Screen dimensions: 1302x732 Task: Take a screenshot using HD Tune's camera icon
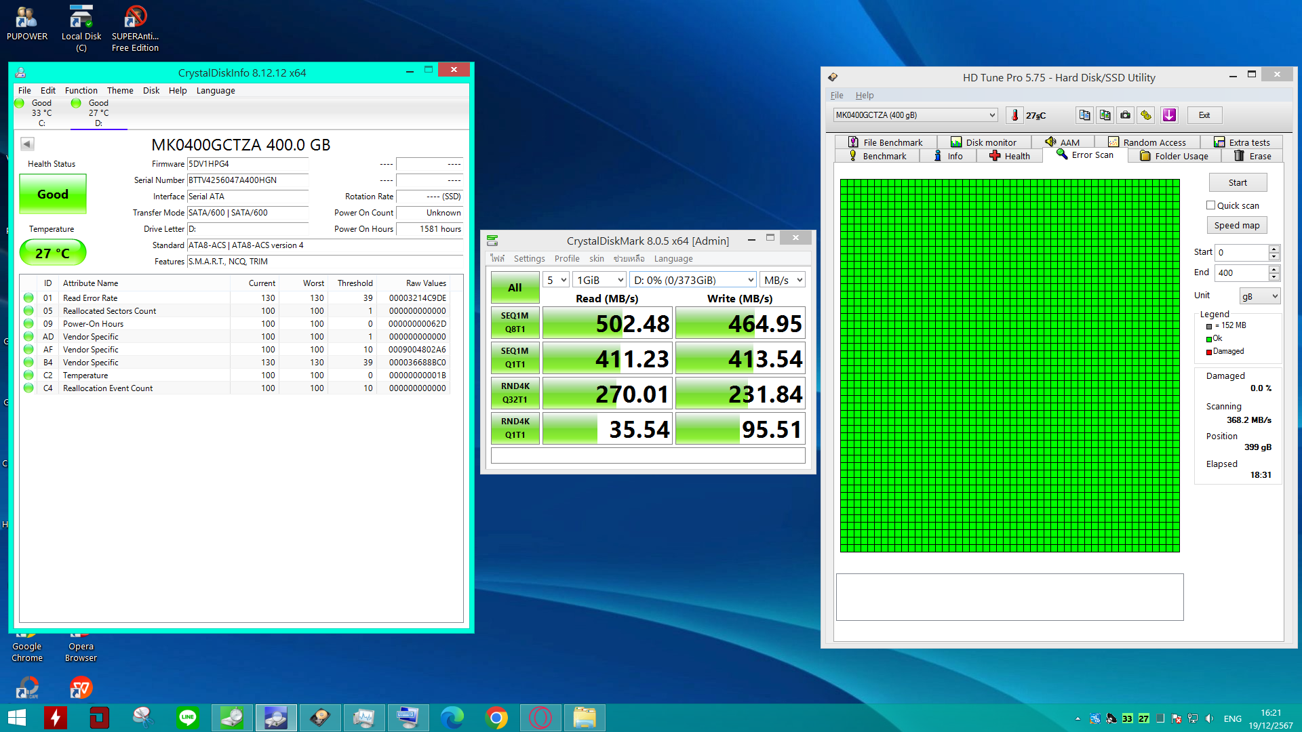click(1125, 115)
